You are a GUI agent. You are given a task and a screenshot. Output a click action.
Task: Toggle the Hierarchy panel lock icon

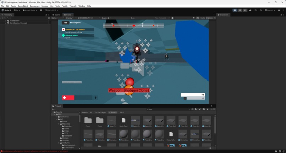pos(46,15)
